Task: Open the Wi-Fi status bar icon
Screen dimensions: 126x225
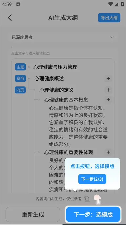Action: 110,4
